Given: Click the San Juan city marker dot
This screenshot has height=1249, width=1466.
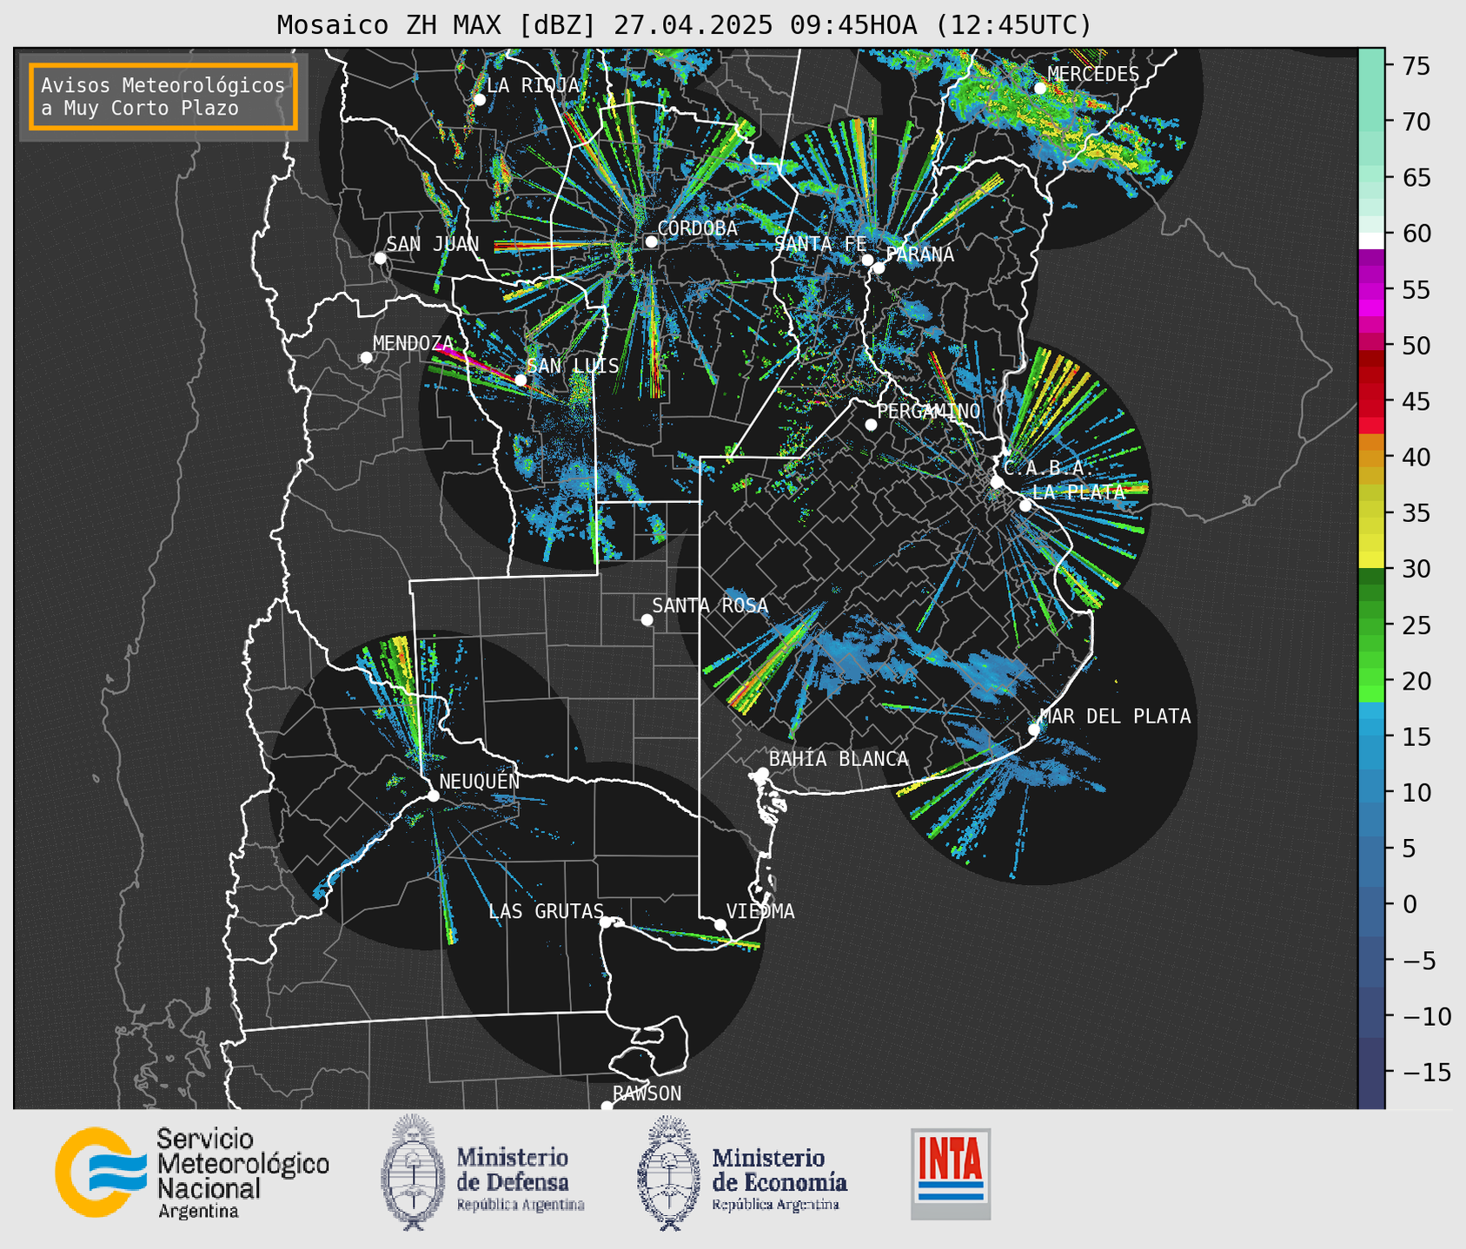Looking at the screenshot, I should [380, 258].
